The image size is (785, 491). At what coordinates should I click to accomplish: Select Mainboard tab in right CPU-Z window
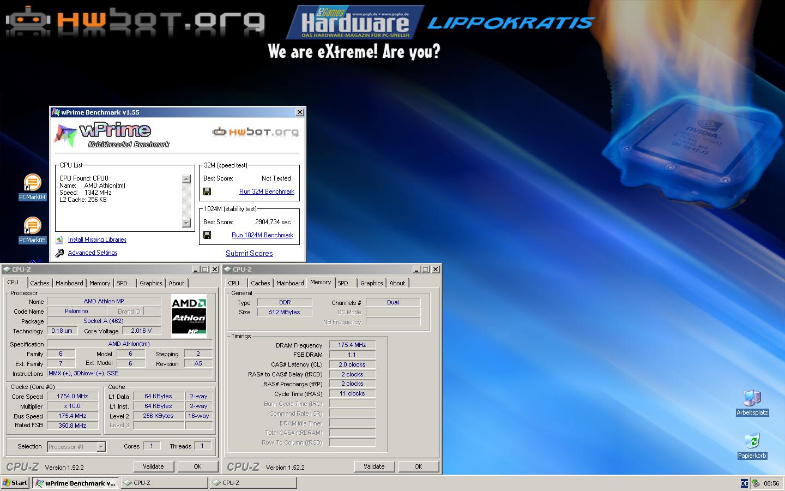(290, 283)
